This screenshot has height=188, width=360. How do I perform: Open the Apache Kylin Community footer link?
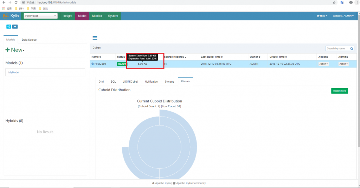pyautogui.click(x=189, y=183)
